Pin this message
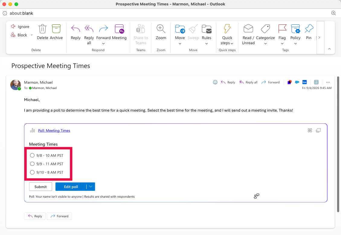 pyautogui.click(x=309, y=29)
